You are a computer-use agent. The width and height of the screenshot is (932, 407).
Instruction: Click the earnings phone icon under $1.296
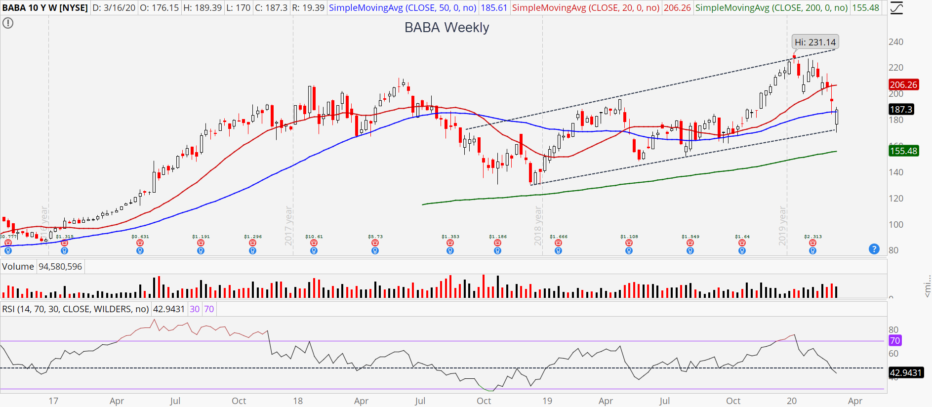252,243
